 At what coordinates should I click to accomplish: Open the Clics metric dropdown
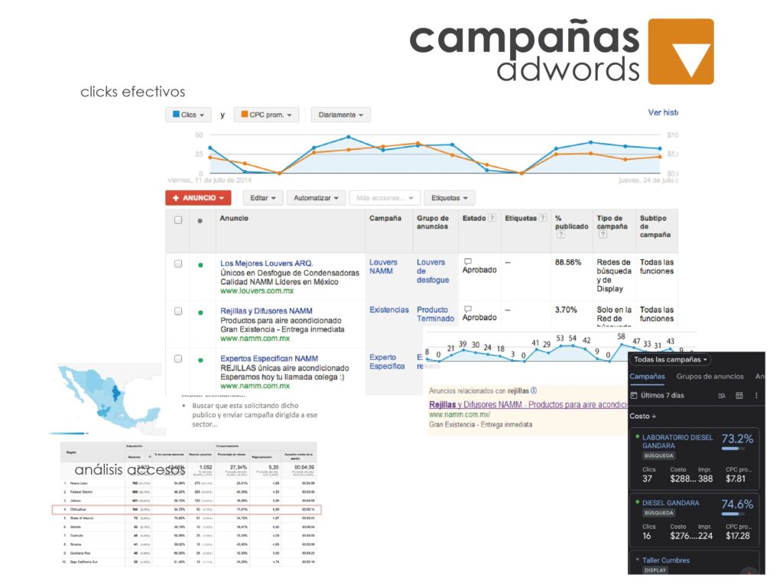188,115
